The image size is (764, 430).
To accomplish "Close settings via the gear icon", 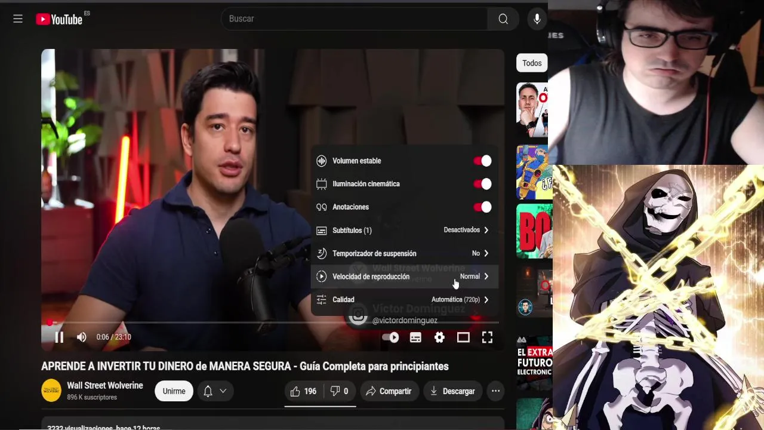I will pos(439,337).
